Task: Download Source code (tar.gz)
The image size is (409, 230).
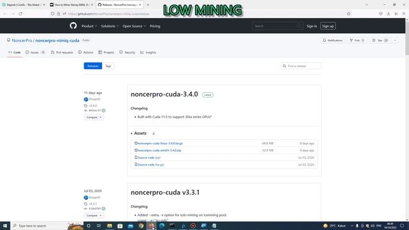Action: coord(151,165)
